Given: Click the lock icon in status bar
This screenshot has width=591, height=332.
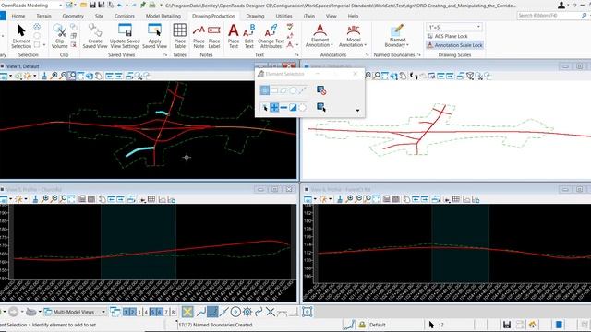Looking at the screenshot, I should (362, 325).
